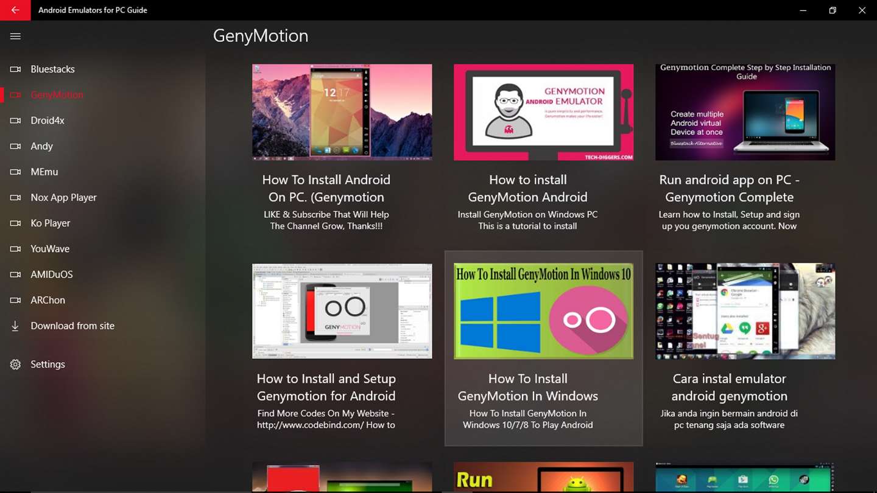Click title 'How To Install Android On PC. (Genymotion'
Viewport: 877px width, 493px height.
[326, 188]
